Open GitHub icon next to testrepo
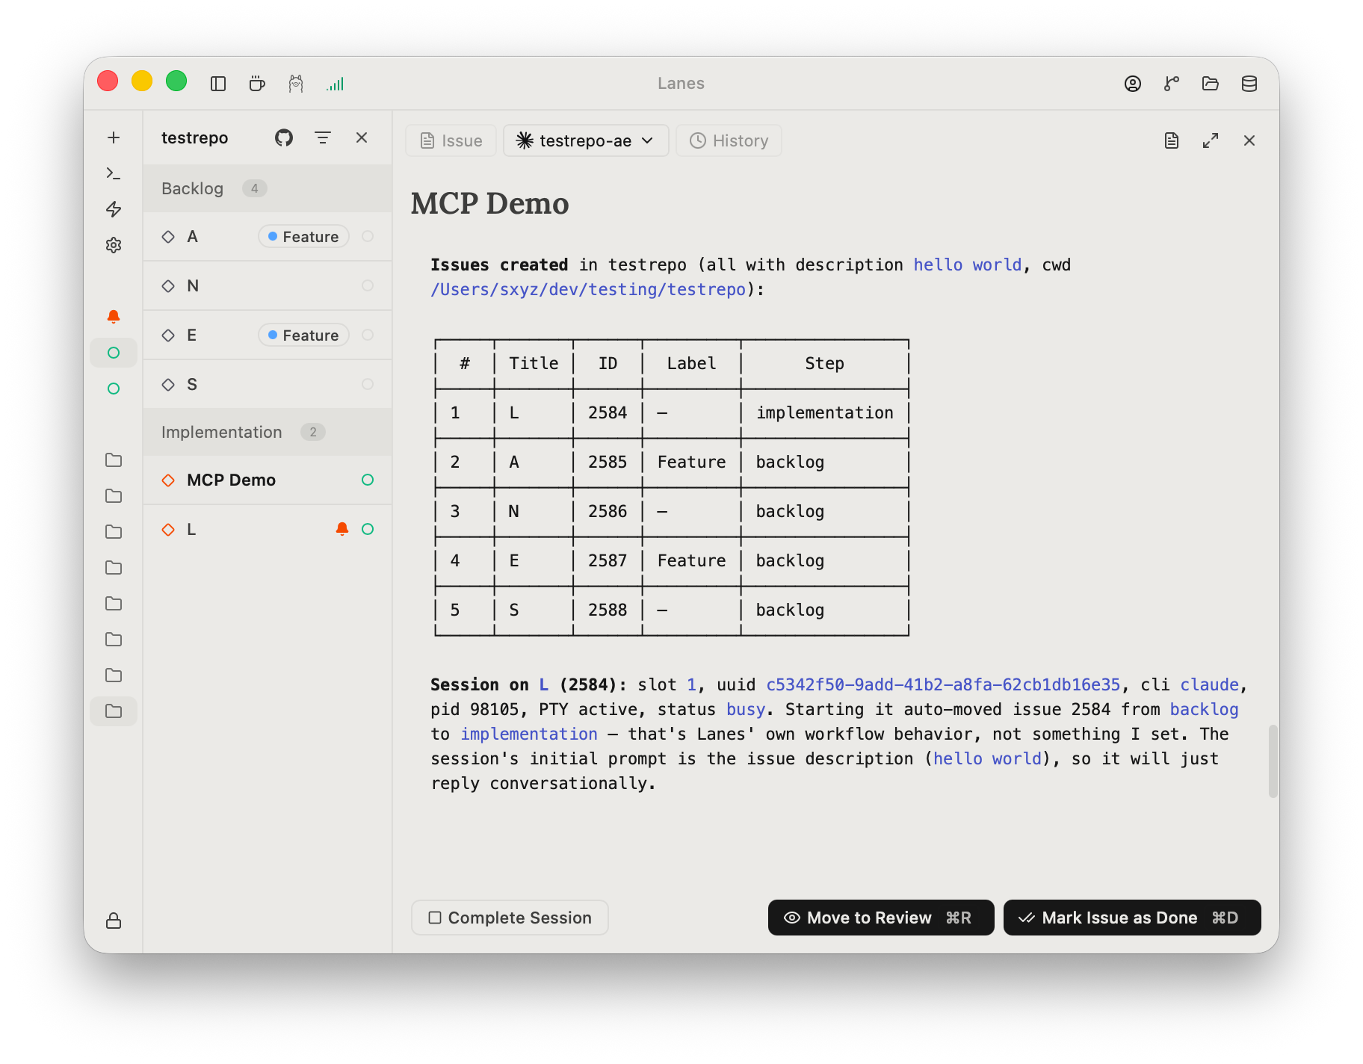 coord(284,137)
